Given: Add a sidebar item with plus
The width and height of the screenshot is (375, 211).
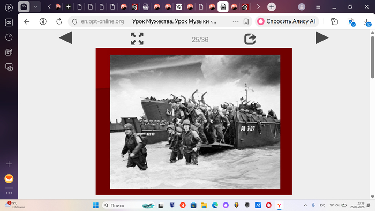Looking at the screenshot, I should point(9,164).
